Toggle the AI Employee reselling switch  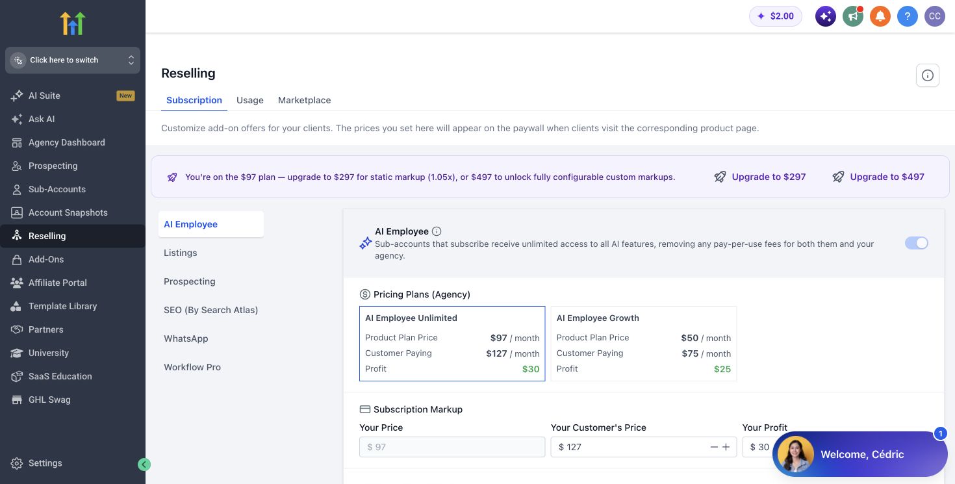(x=917, y=243)
